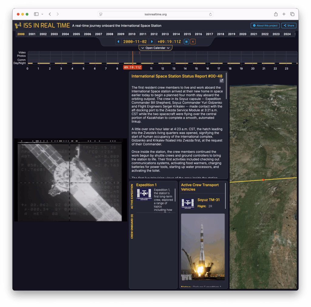
Task: Go to previous day arrow
Action: [x=118, y=41]
